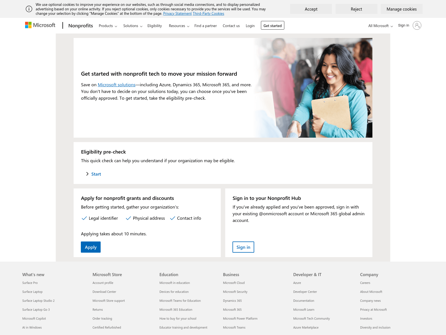Image resolution: width=446 pixels, height=335 pixels.
Task: Open Microsoft in education link
Action: [174, 283]
